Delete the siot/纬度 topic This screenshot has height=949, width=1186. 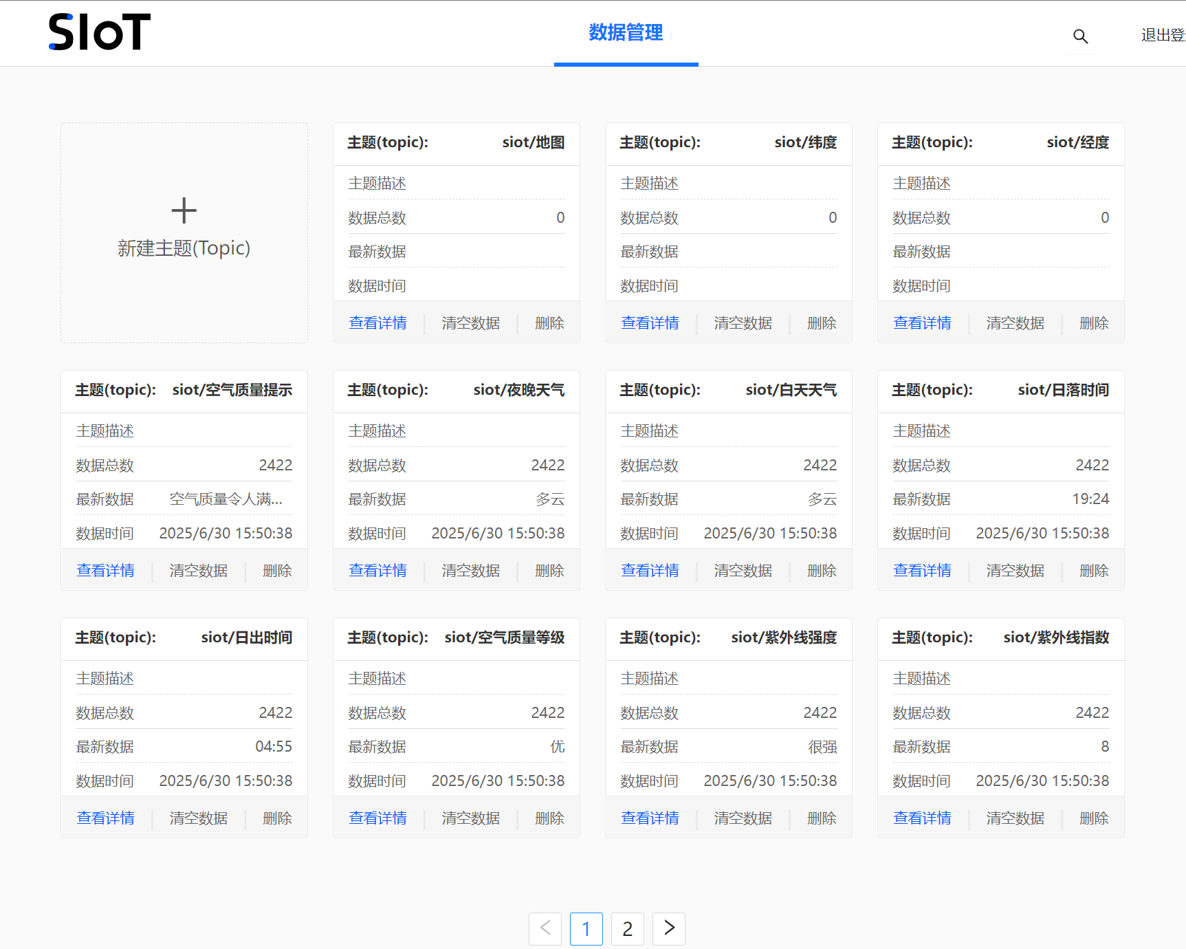click(822, 323)
